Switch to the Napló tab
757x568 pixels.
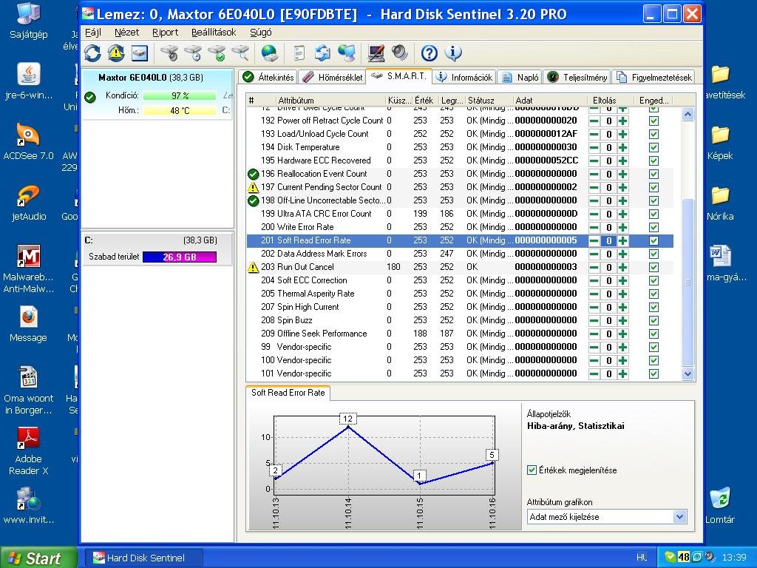(x=520, y=77)
